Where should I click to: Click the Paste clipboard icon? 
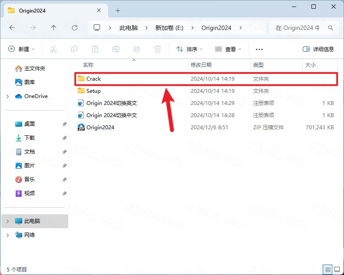coord(95,49)
